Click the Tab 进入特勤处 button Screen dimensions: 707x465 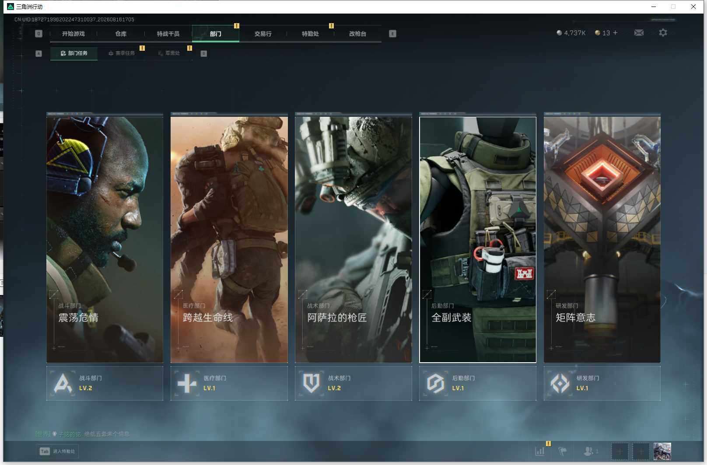[57, 451]
